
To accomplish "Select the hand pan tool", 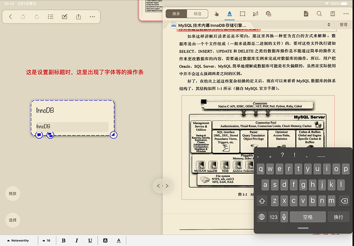I will click(x=217, y=14).
